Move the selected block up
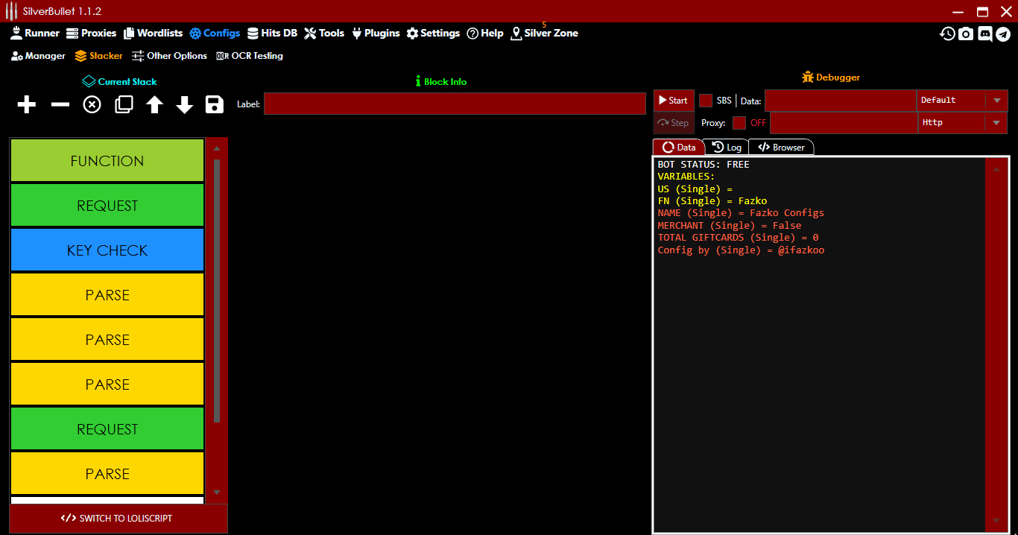Screen dimensions: 1018x535 154,104
